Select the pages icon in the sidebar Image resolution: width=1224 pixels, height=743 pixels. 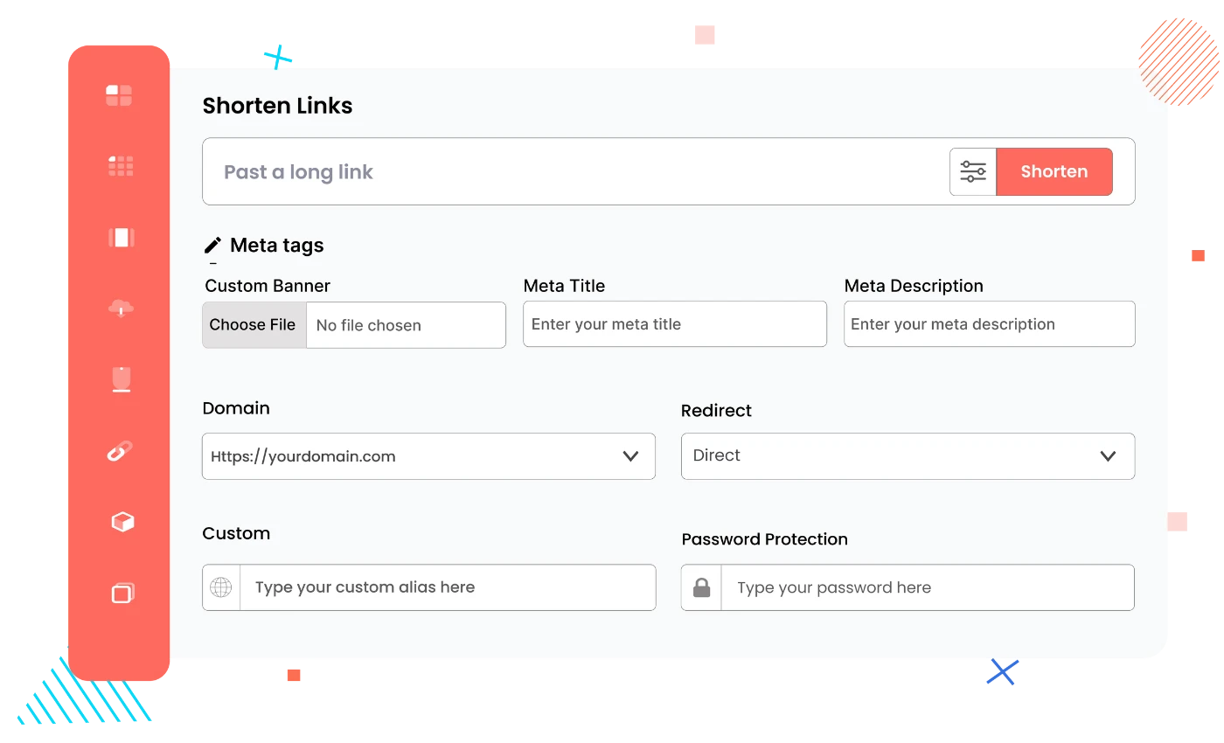(x=120, y=237)
